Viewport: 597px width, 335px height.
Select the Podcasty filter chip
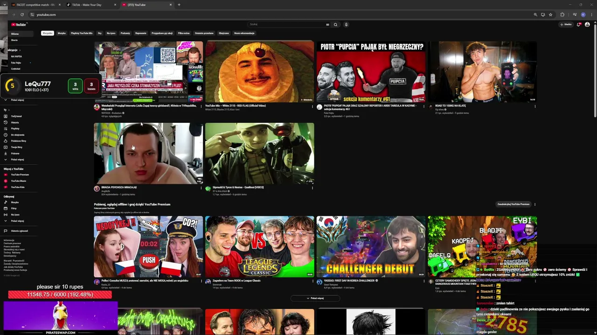[125, 33]
